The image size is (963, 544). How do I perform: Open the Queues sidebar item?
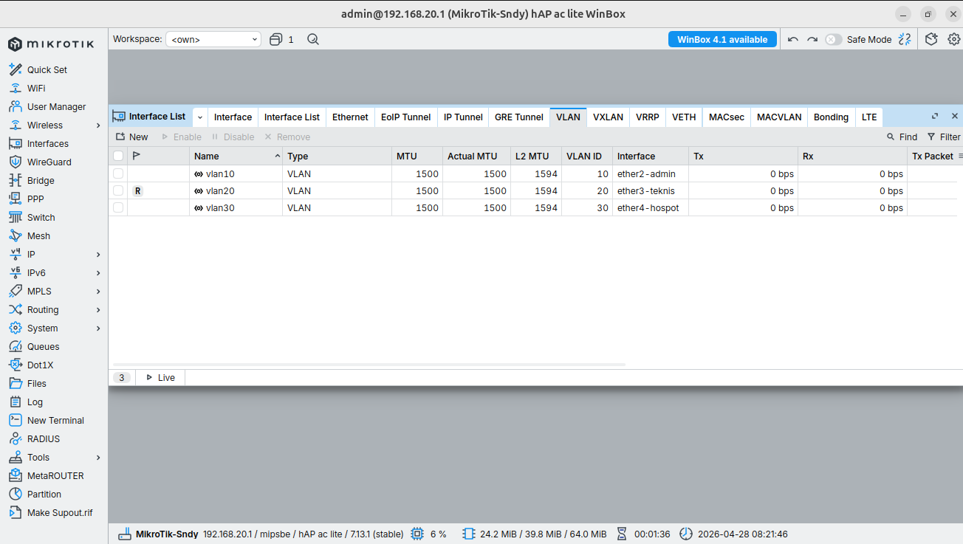coord(43,346)
